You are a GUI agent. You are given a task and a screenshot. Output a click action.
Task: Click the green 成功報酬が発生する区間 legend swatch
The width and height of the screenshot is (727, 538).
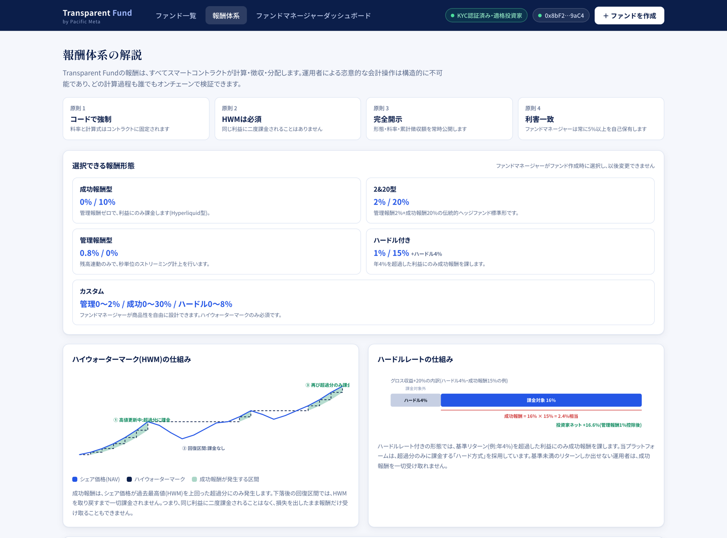(x=194, y=479)
